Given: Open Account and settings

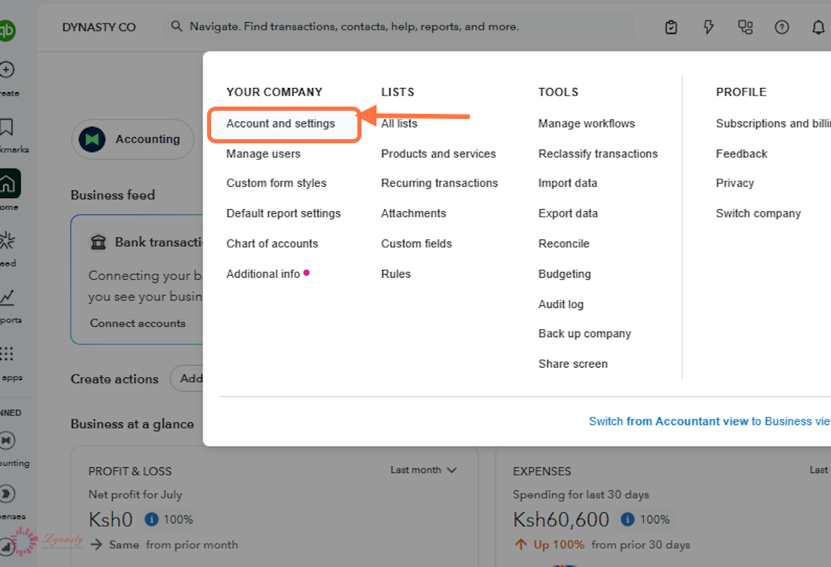Looking at the screenshot, I should pyautogui.click(x=280, y=123).
